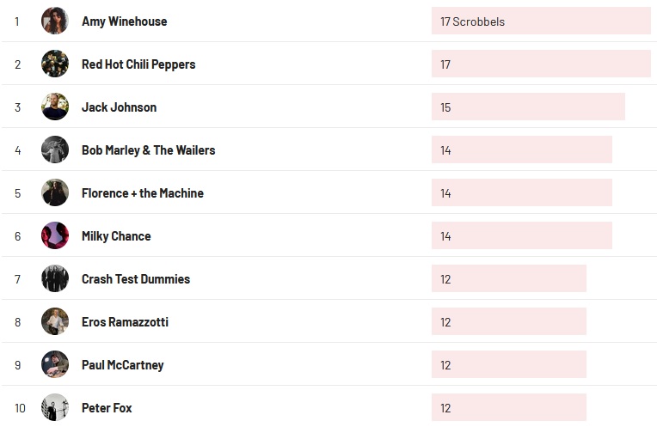Viewport: 657px width, 427px height.
Task: Open Peter Fox avatar thumbnail
Action: pos(55,407)
